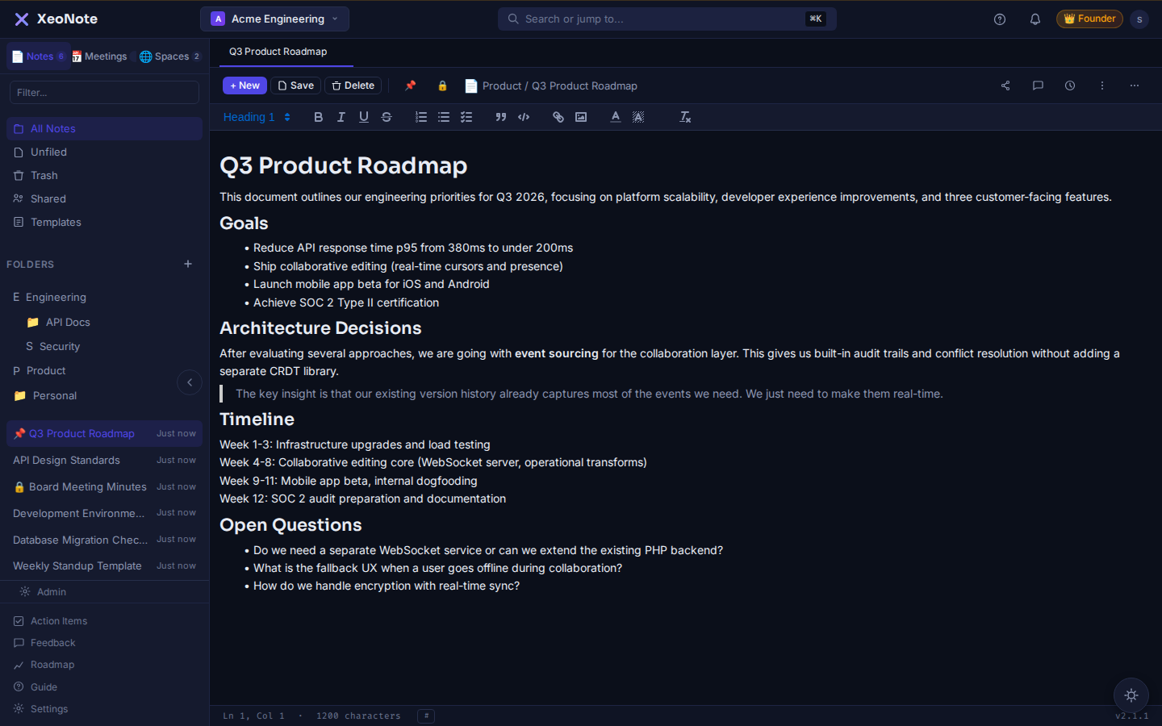Open the Heading 1 style dropdown
This screenshot has width=1162, height=726.
pos(257,117)
